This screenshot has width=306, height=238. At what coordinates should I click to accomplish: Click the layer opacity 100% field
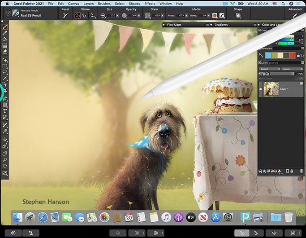coord(300,74)
